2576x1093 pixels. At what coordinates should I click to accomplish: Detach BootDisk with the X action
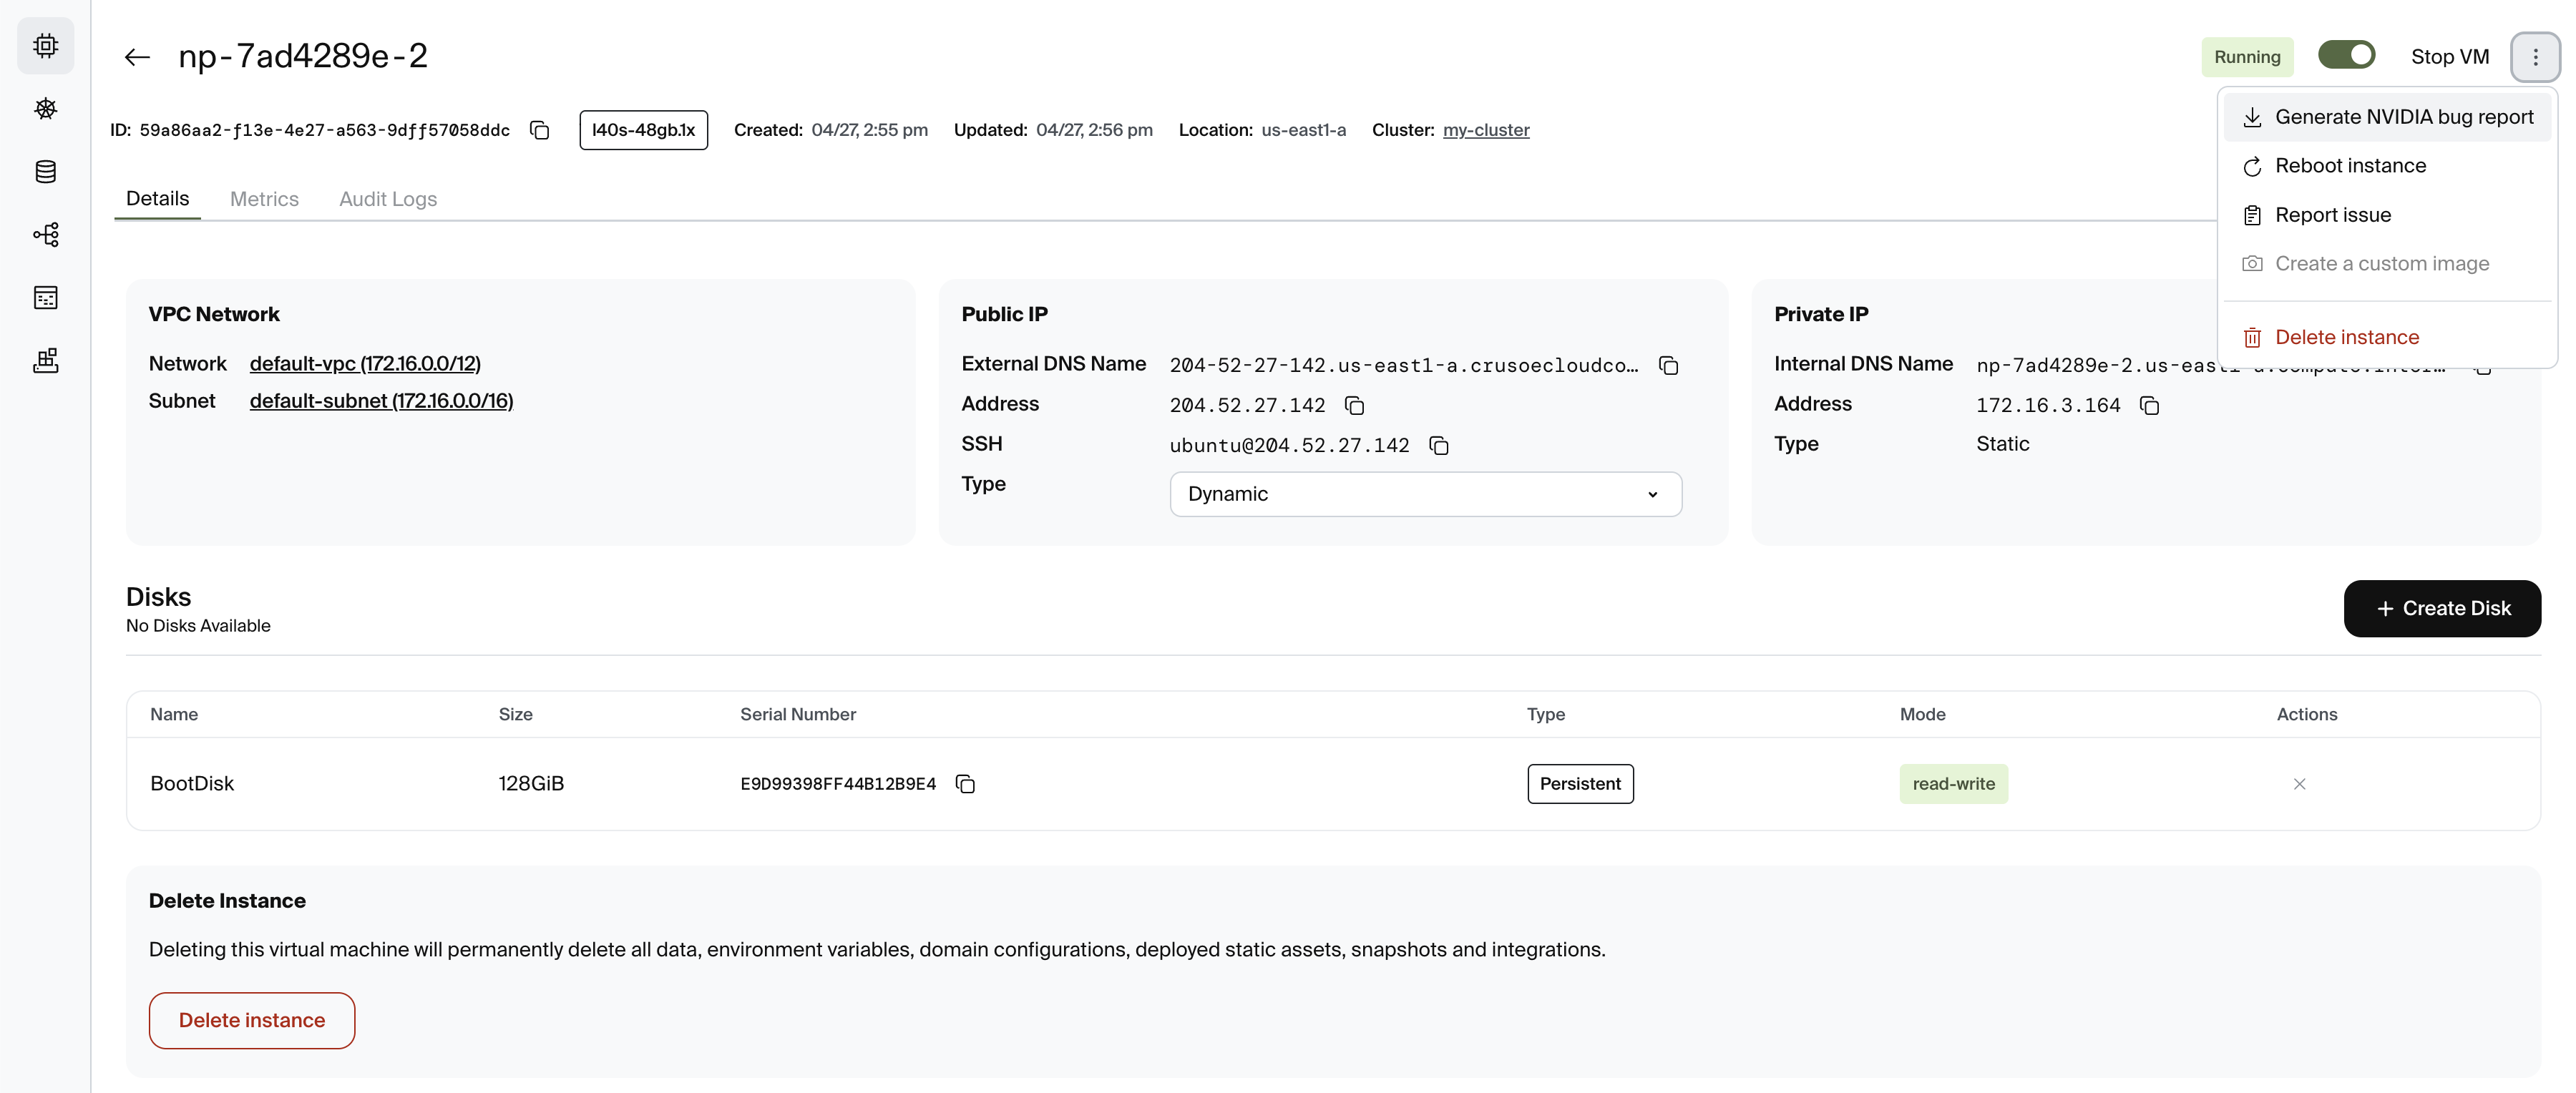pos(2299,784)
